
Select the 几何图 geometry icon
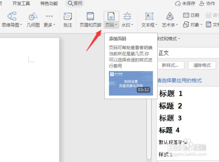point(33,16)
